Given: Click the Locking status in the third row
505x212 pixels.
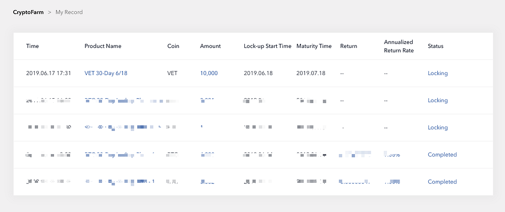Looking at the screenshot, I should 438,127.
